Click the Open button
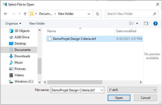The width and height of the screenshot is (162, 105). click(119, 98)
